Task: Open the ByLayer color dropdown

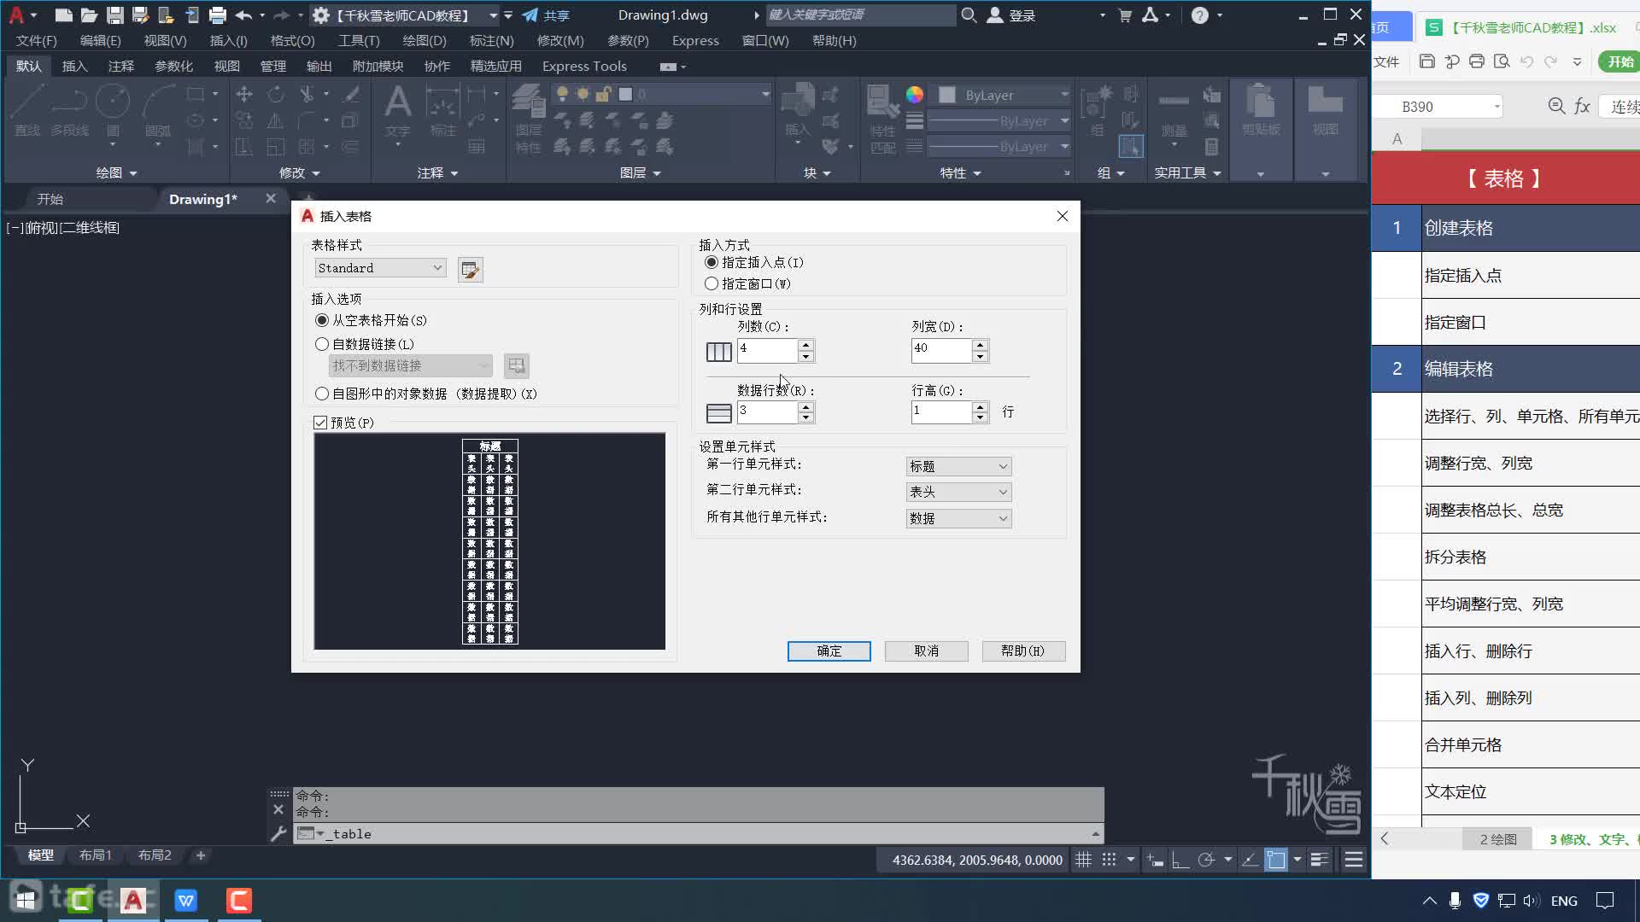Action: click(1004, 95)
